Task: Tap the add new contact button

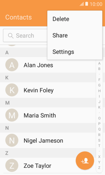Action: click(x=85, y=160)
